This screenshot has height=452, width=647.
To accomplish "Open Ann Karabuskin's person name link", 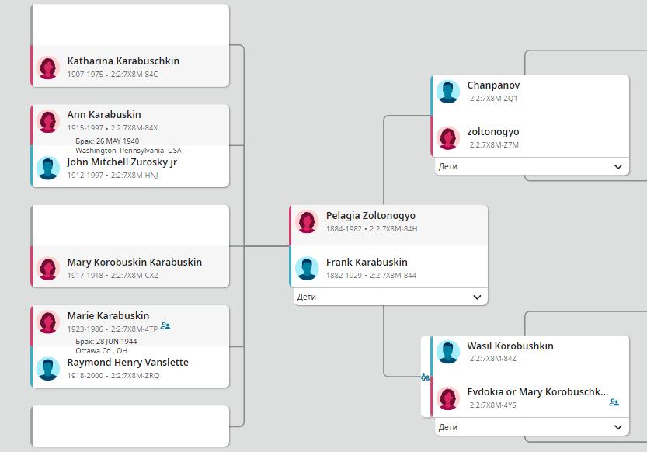I will pyautogui.click(x=104, y=115).
